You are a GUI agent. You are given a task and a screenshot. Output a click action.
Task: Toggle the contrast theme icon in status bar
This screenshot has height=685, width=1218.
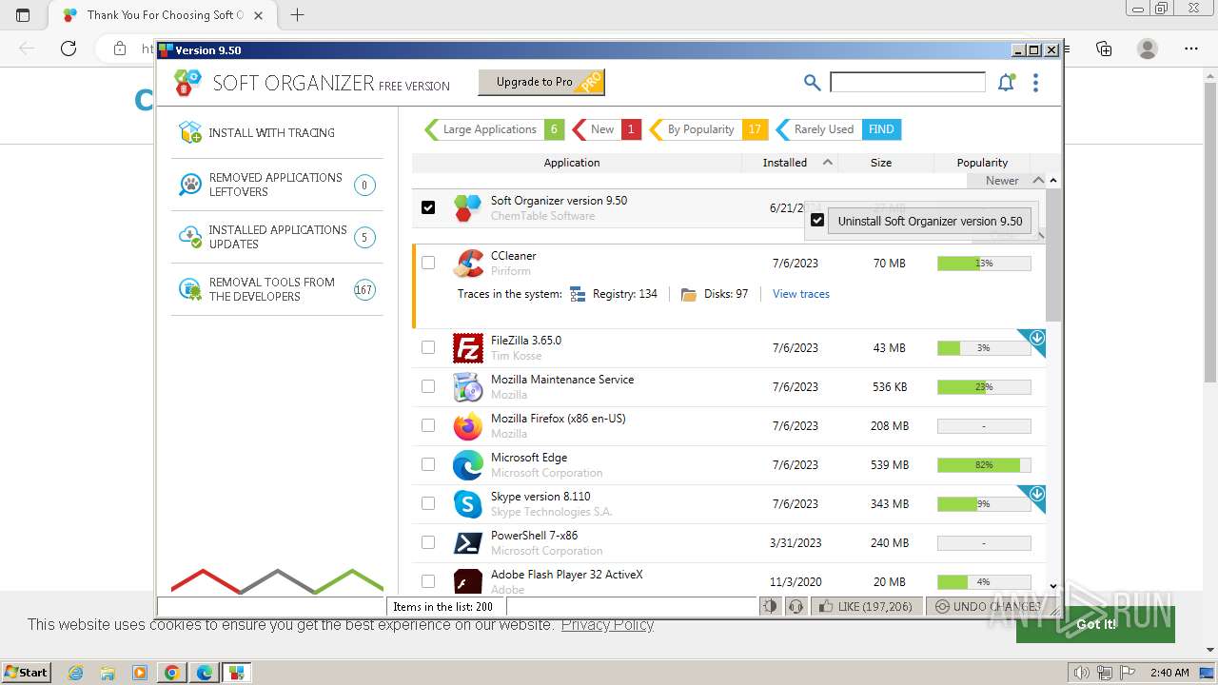(770, 606)
